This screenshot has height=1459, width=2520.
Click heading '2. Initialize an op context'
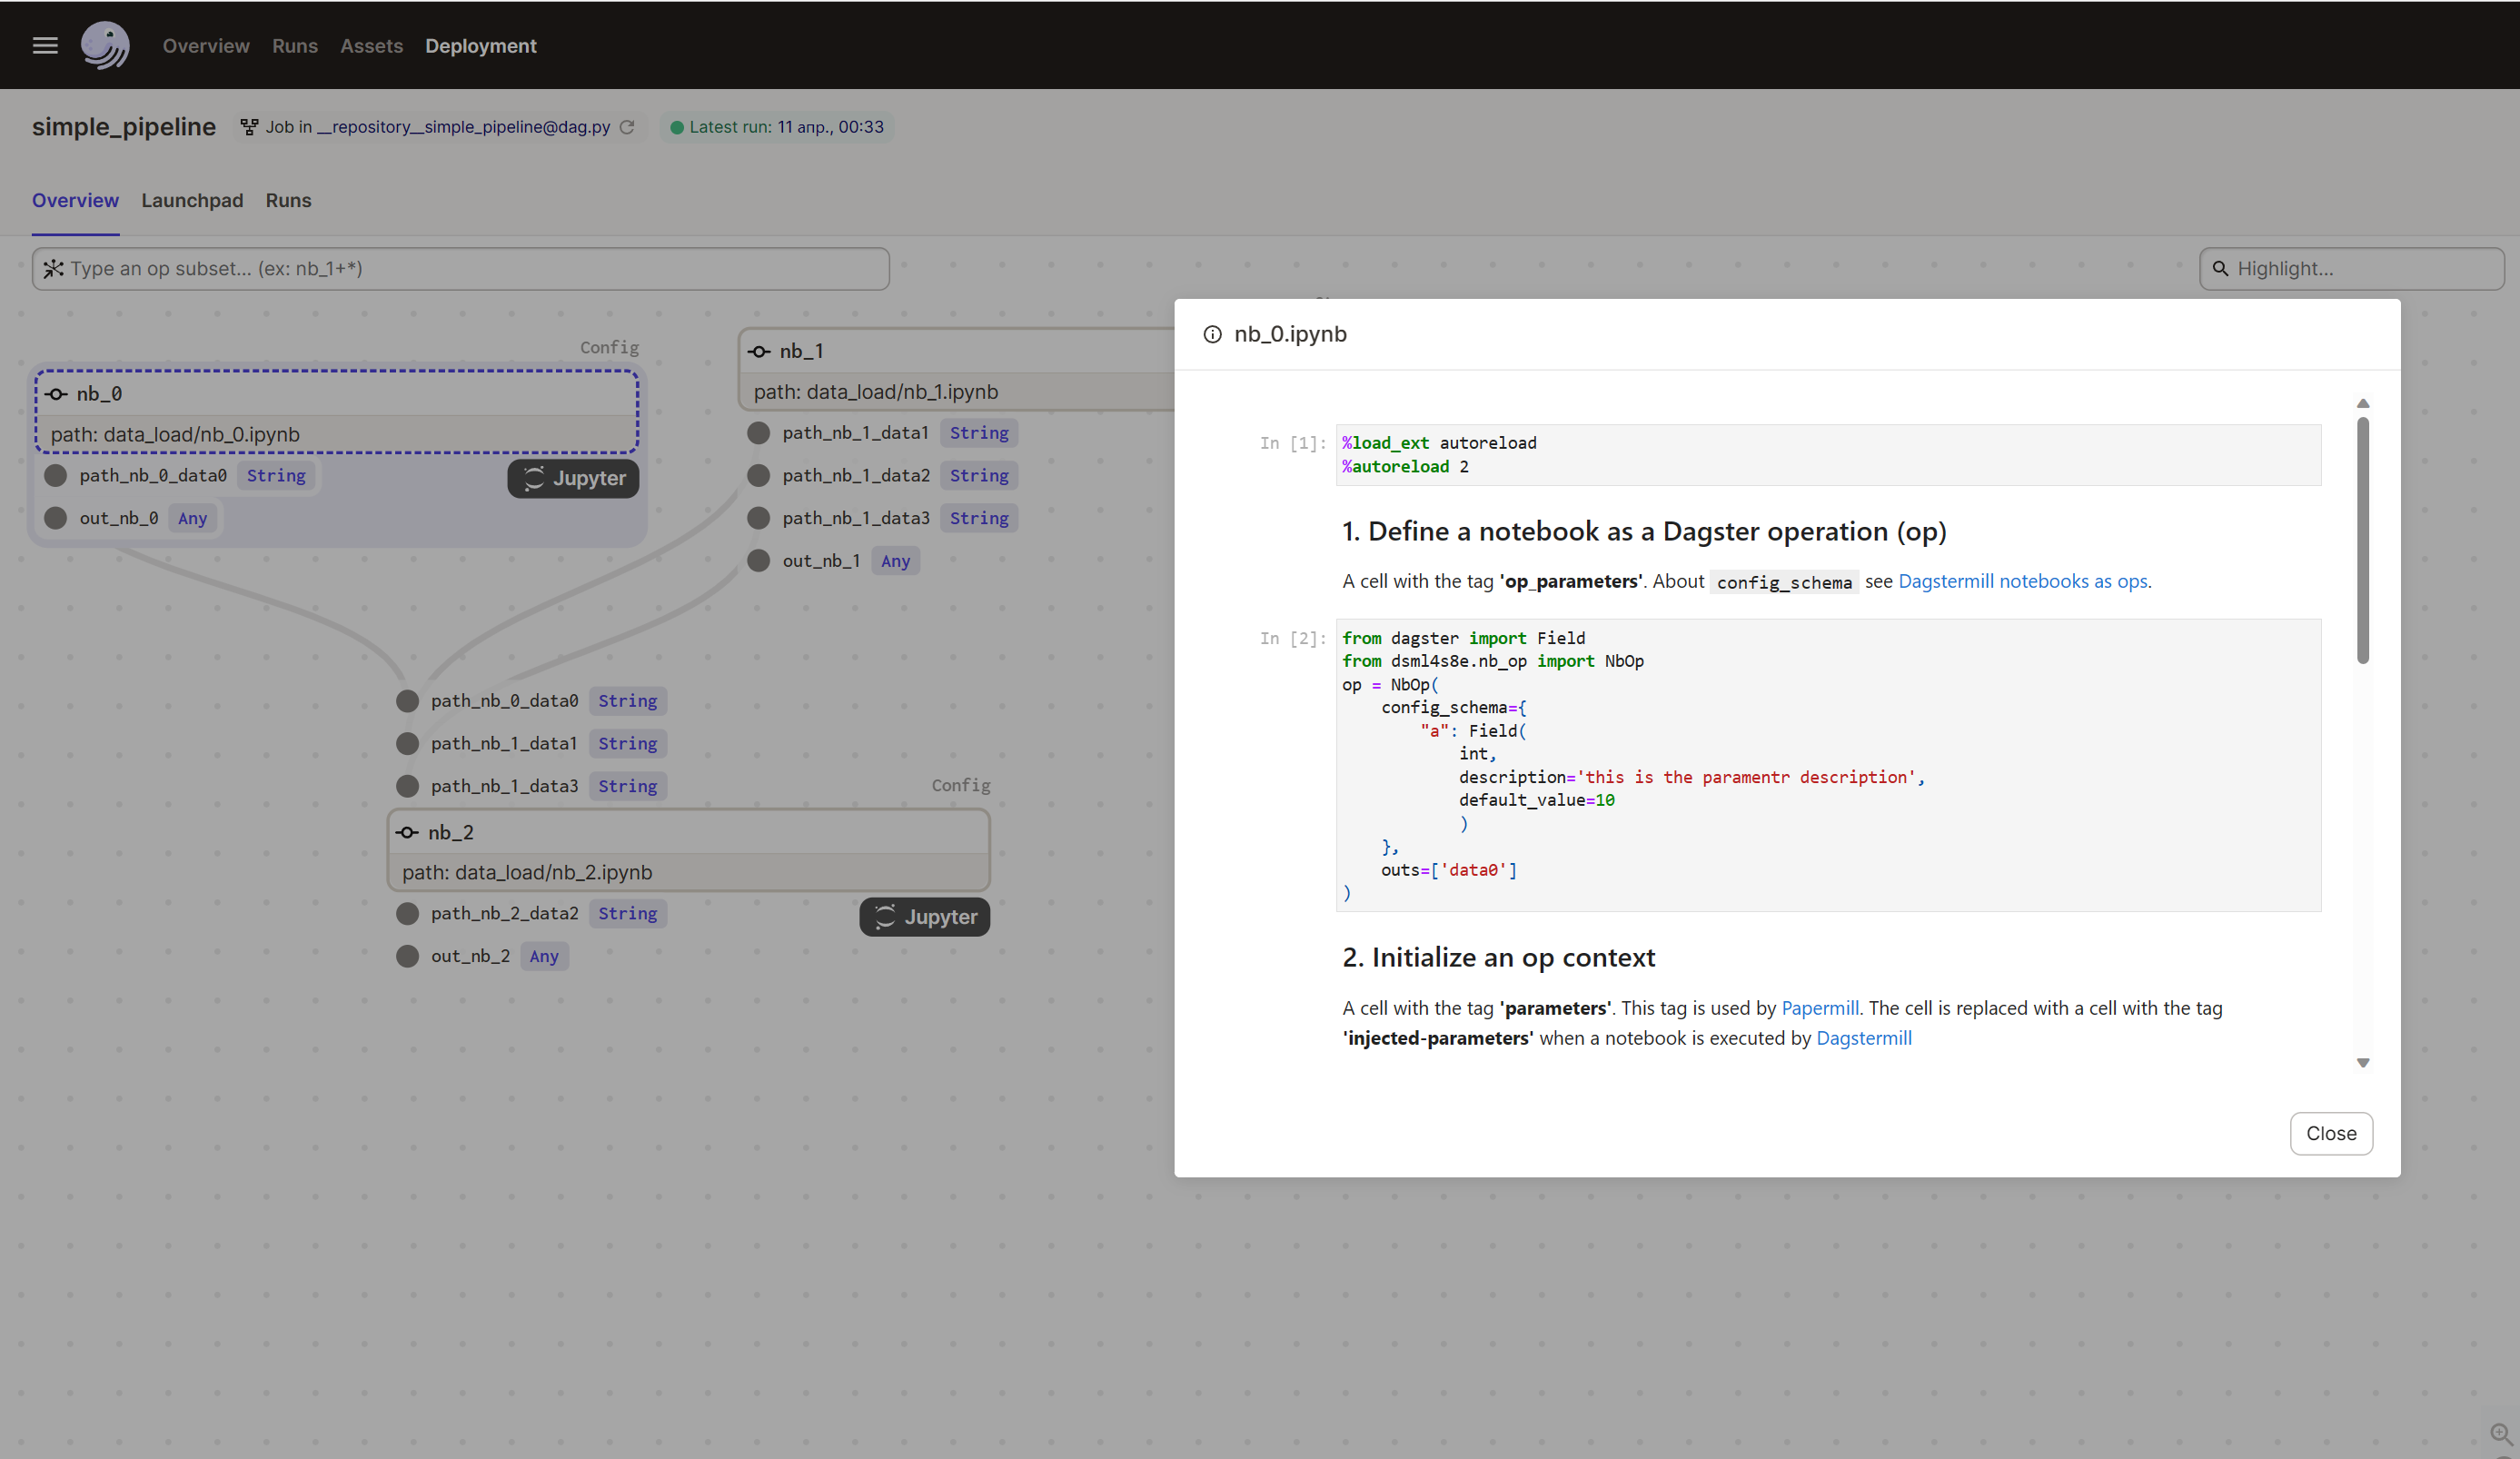coord(1498,958)
